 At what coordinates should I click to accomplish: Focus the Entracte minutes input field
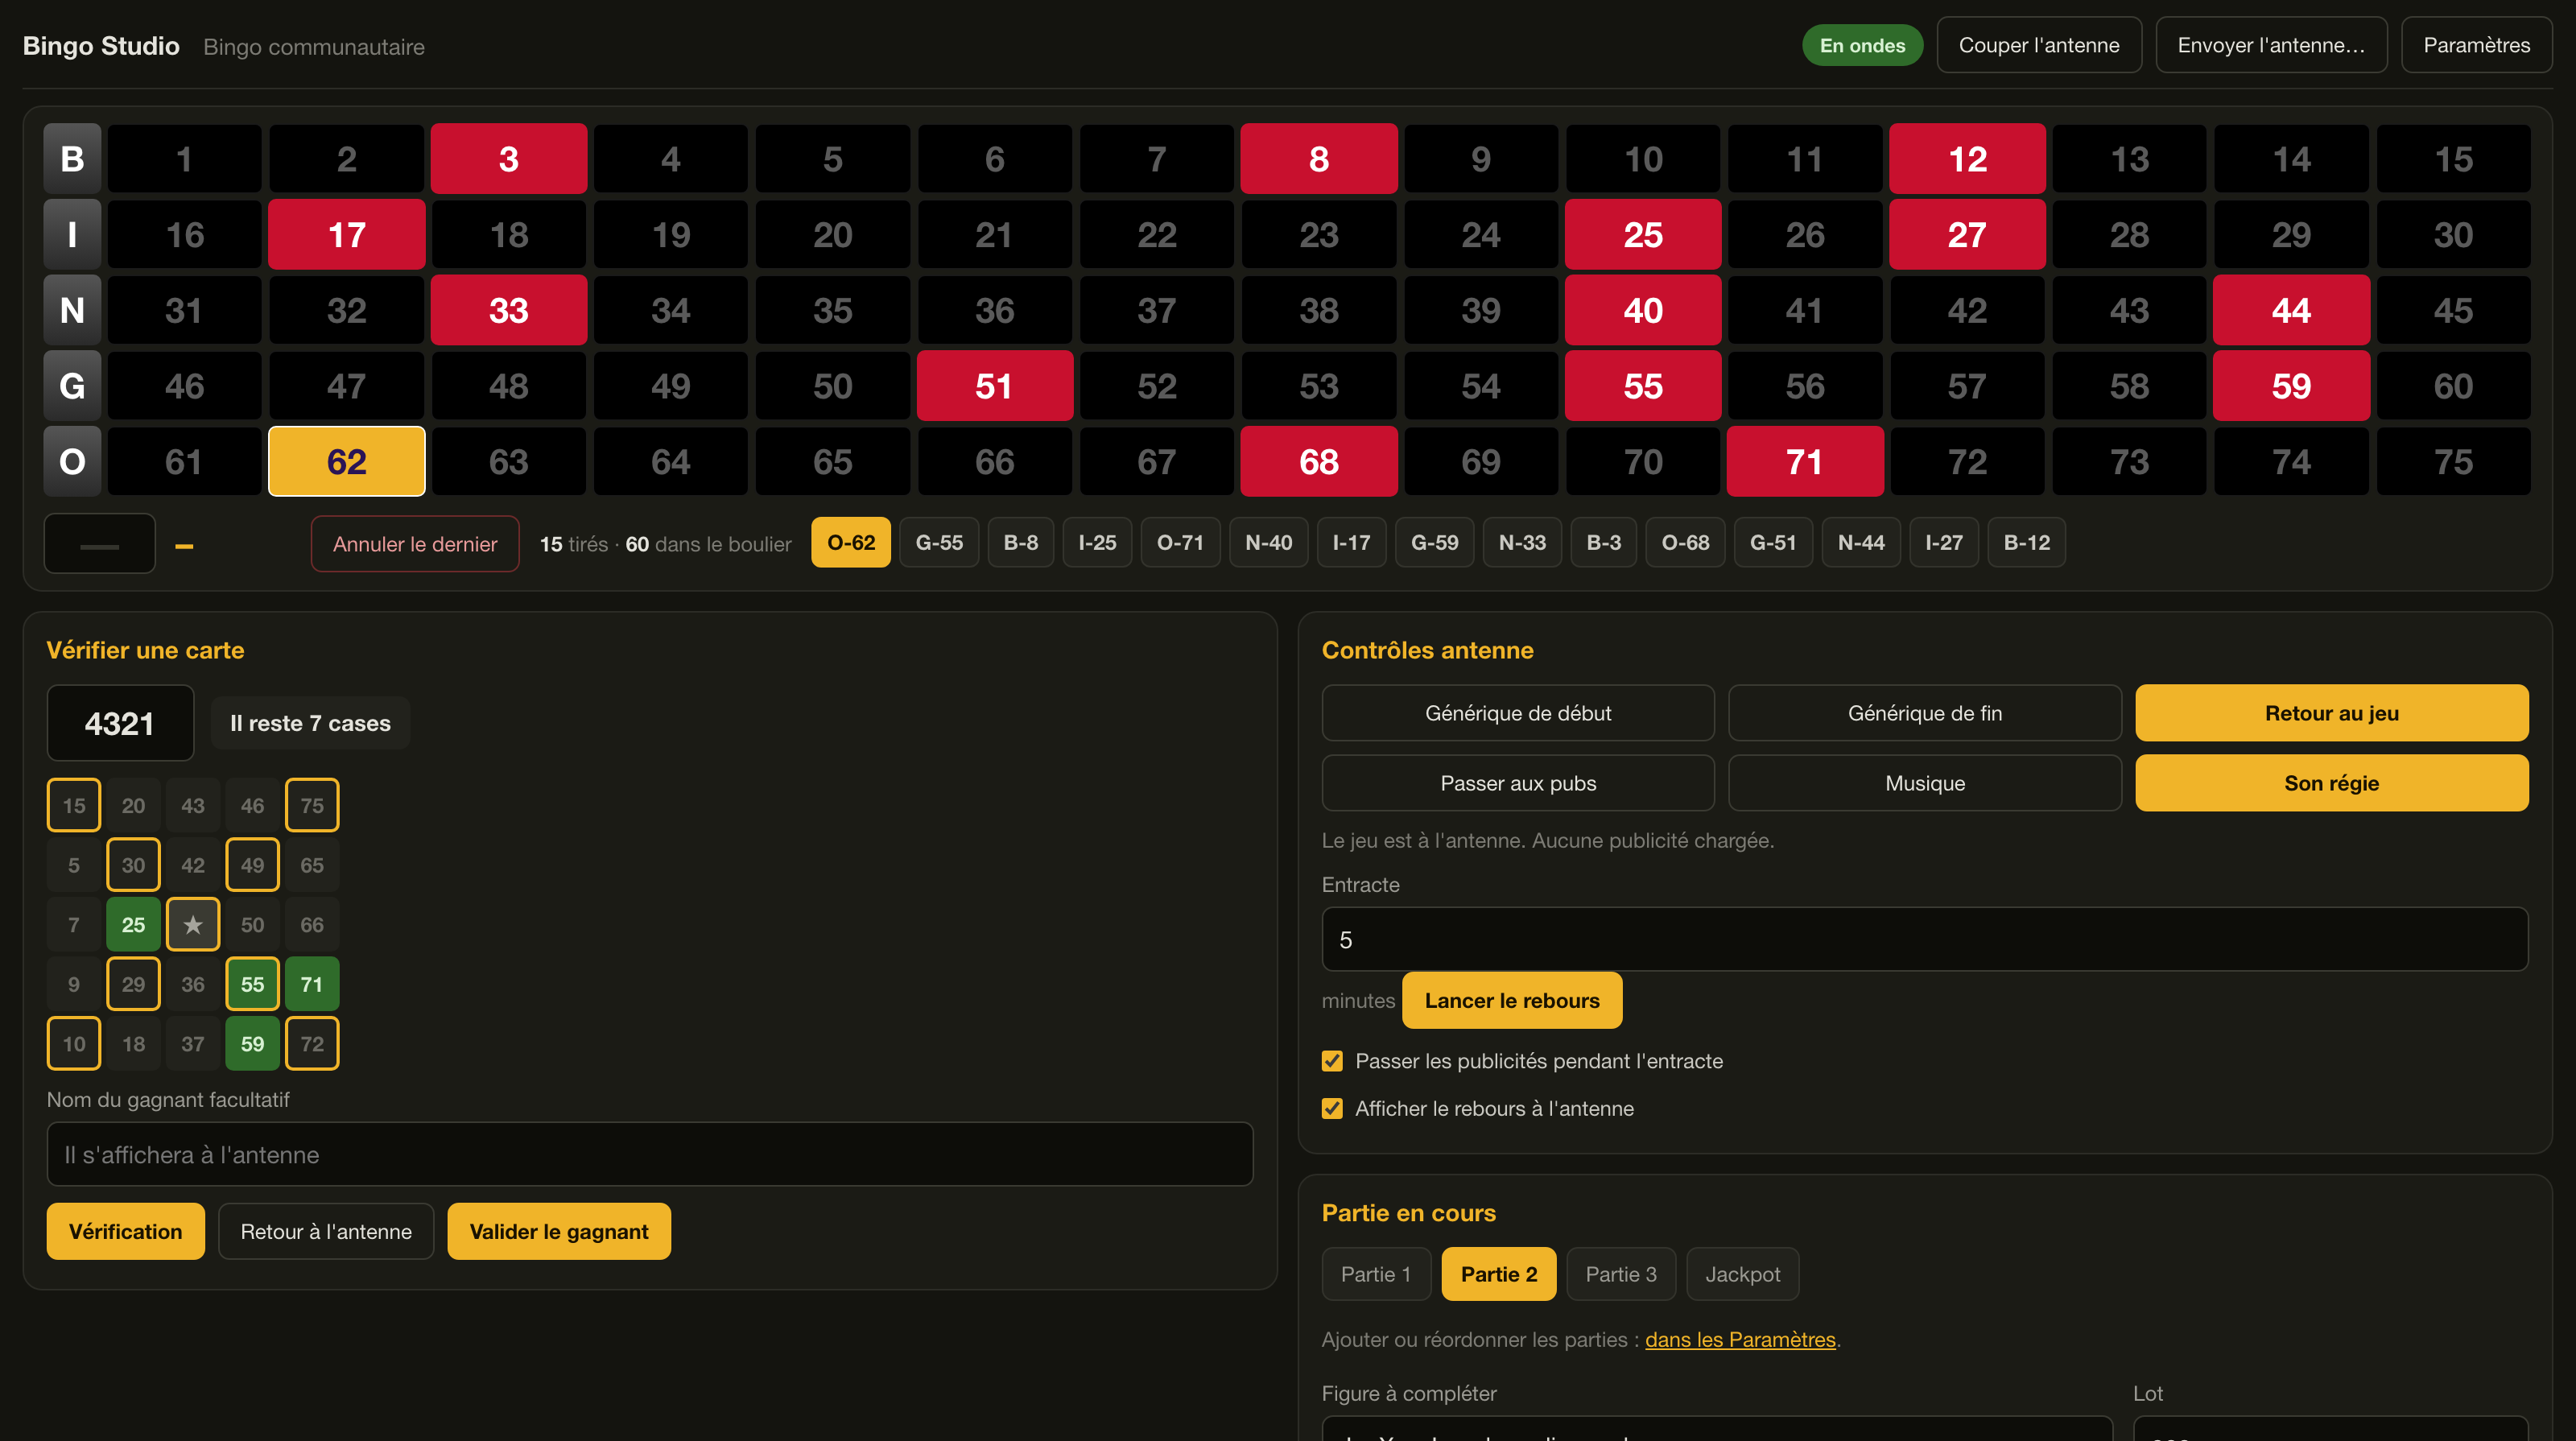[1924, 939]
